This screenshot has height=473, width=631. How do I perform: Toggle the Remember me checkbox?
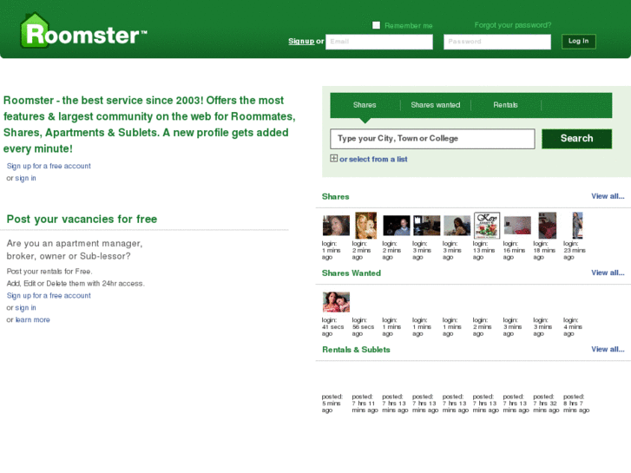377,25
